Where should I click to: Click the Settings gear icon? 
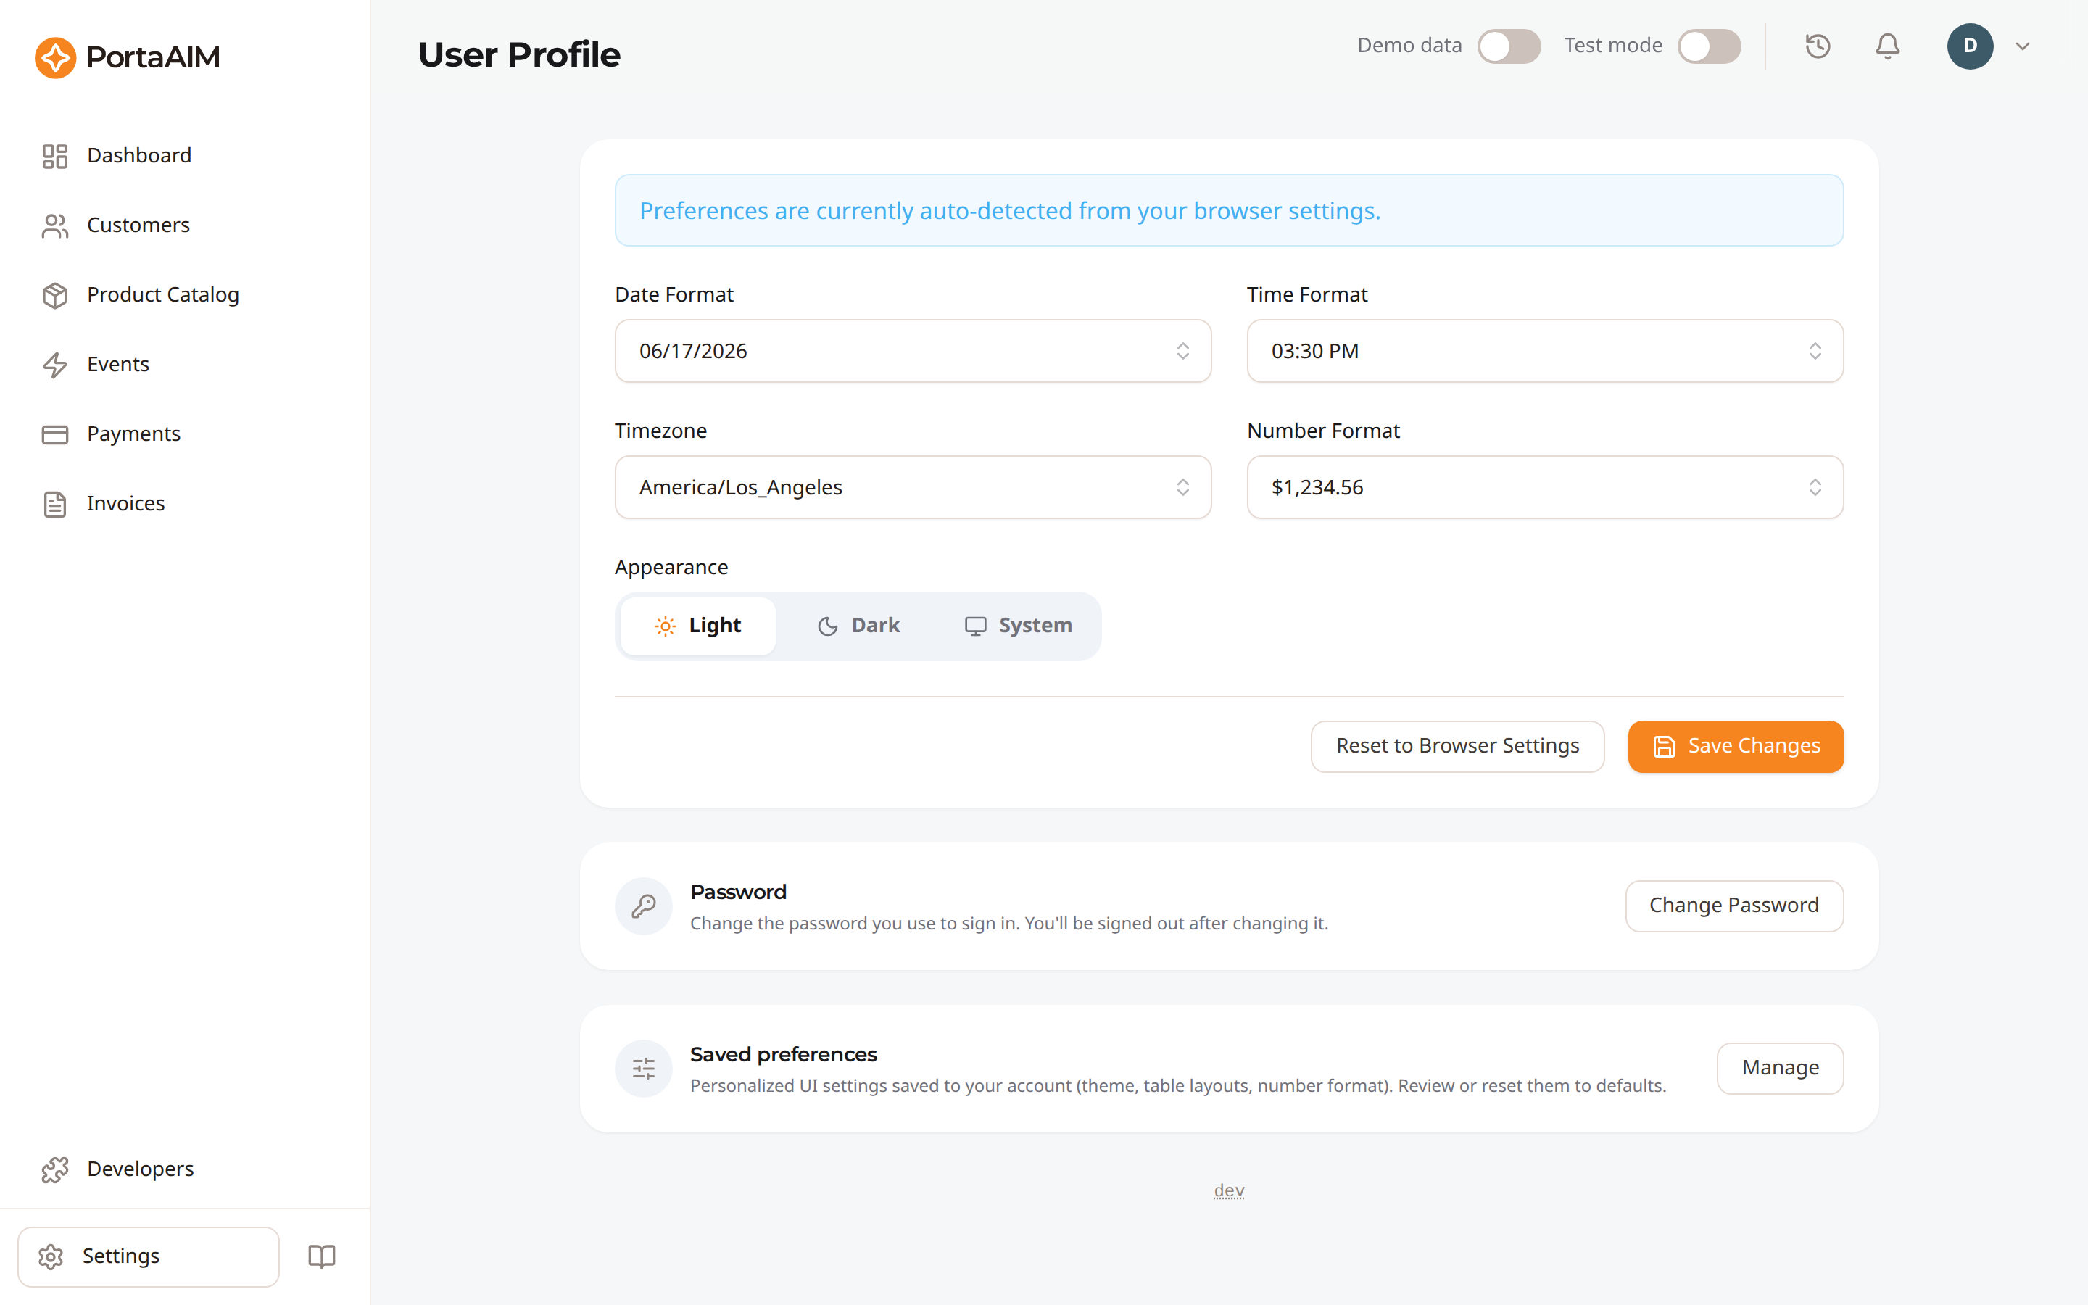[x=51, y=1256]
